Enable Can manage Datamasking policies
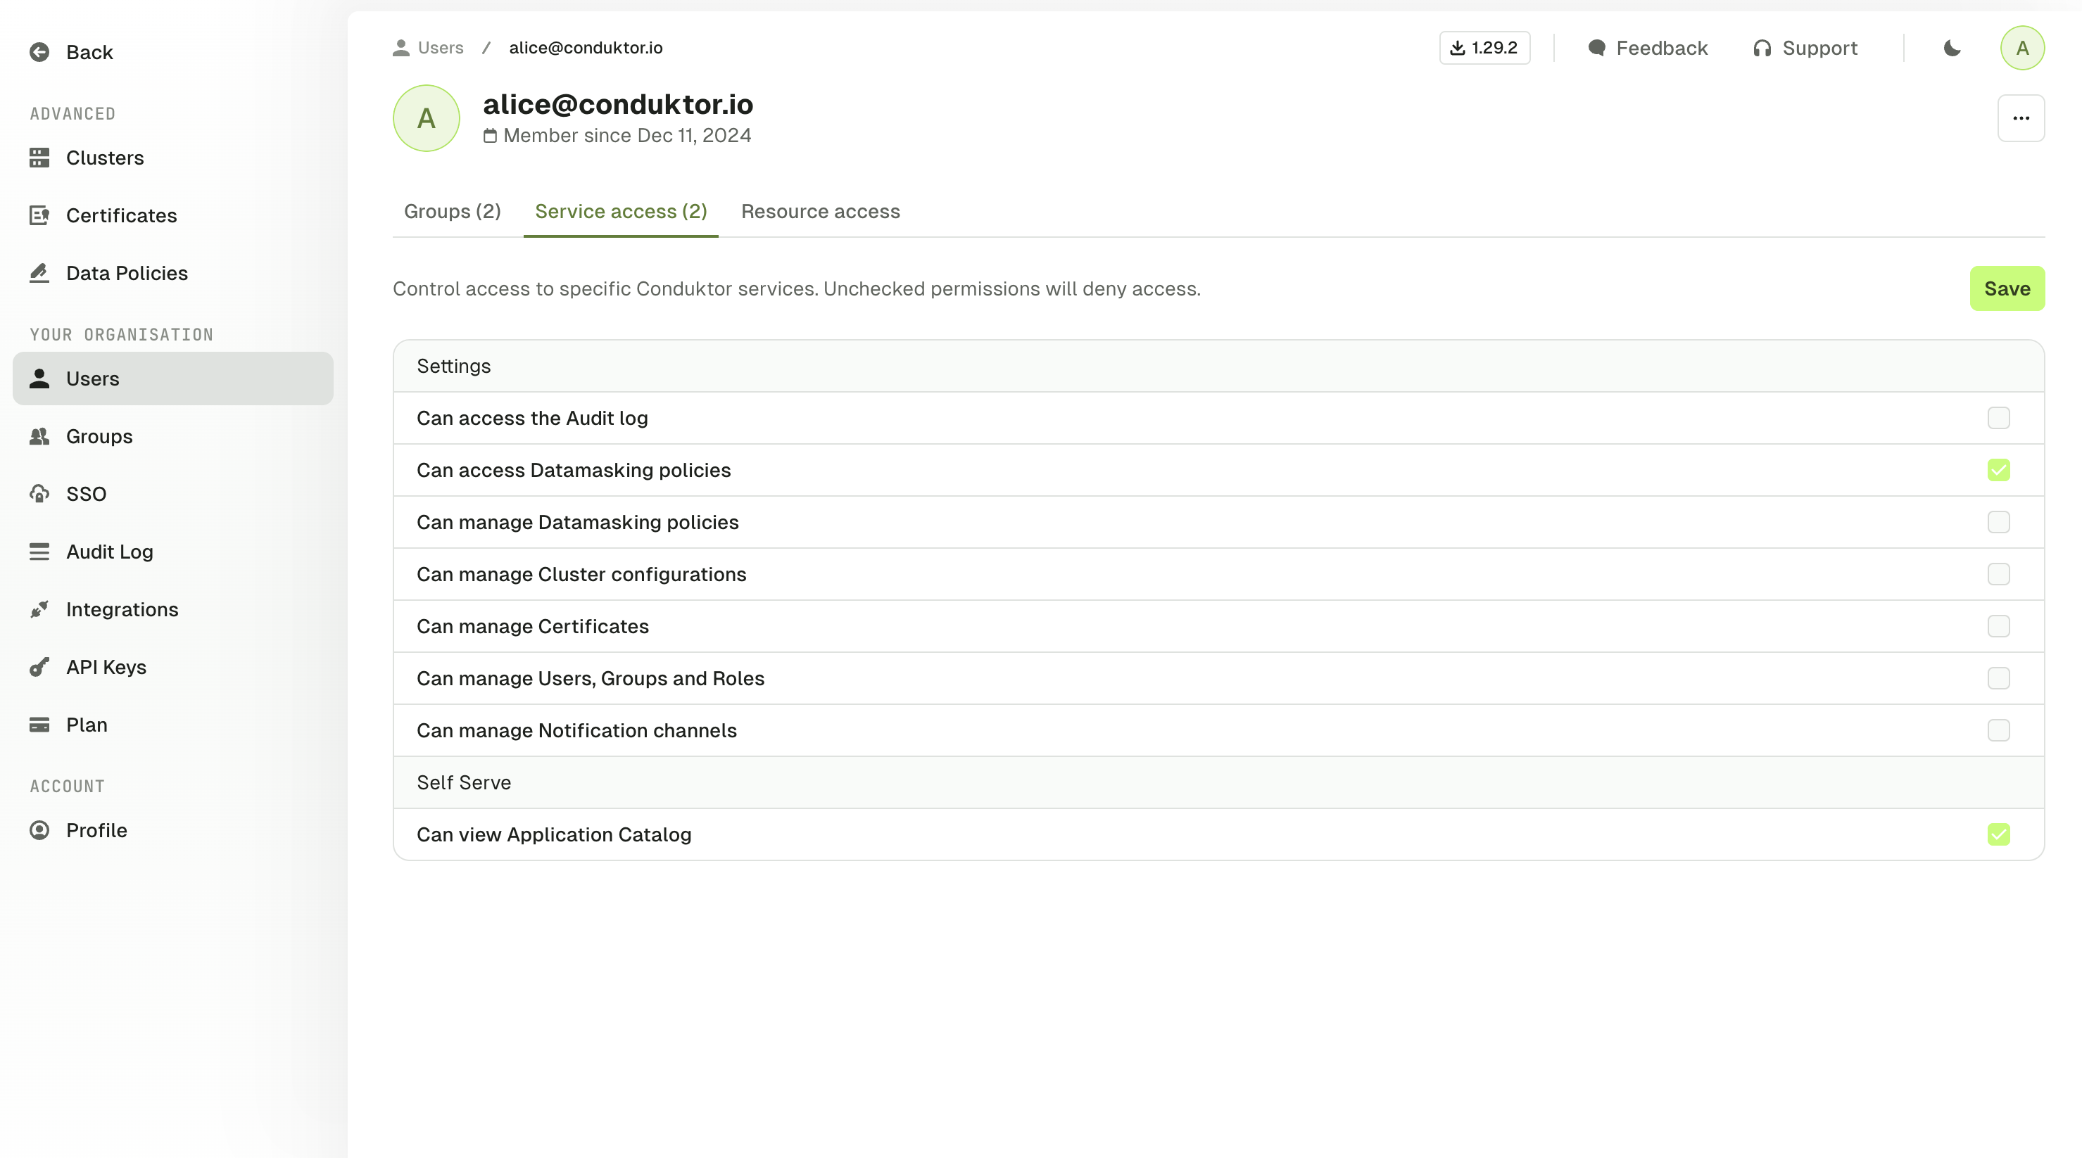Viewport: 2082px width, 1158px height. pos(1998,522)
